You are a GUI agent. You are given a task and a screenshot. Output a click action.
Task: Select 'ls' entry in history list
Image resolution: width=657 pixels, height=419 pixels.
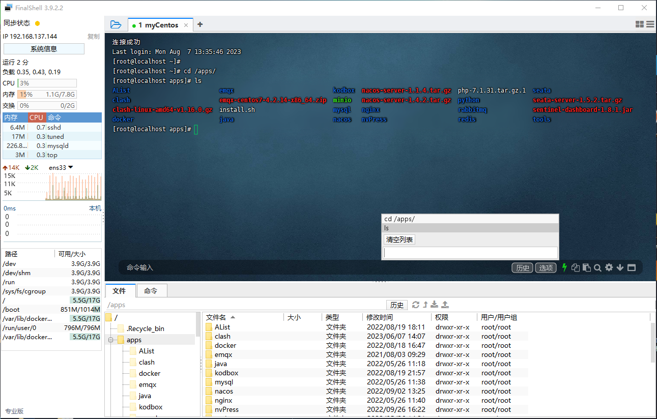[470, 228]
